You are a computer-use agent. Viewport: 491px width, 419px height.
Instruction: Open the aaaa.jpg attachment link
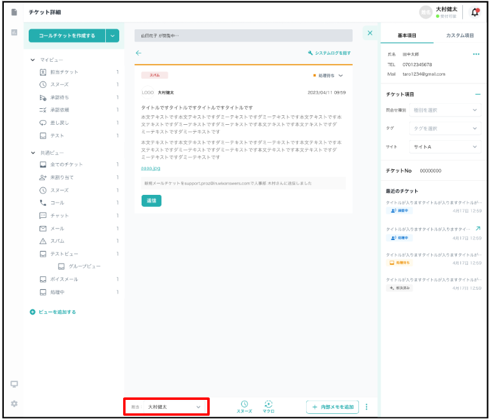coord(150,168)
